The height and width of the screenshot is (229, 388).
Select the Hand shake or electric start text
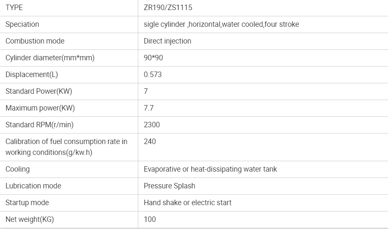point(188,203)
